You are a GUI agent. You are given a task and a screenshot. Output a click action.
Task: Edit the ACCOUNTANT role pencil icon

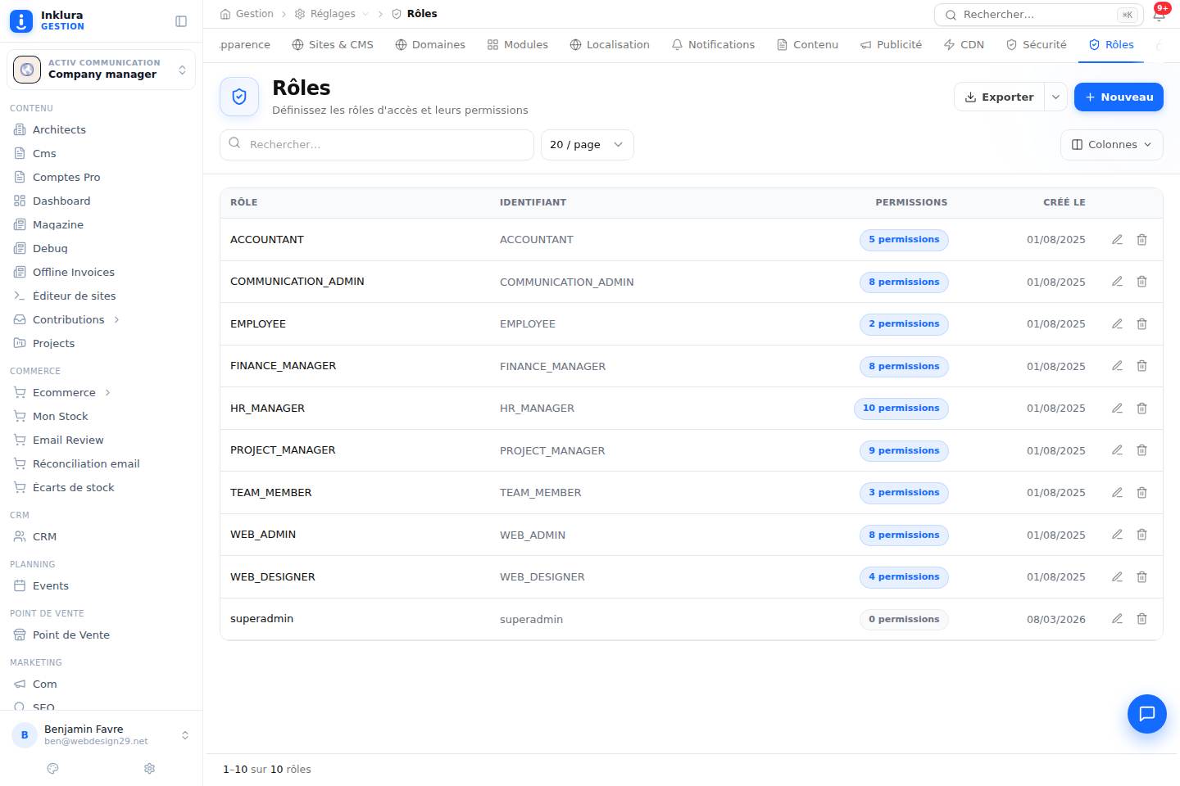[x=1117, y=240]
